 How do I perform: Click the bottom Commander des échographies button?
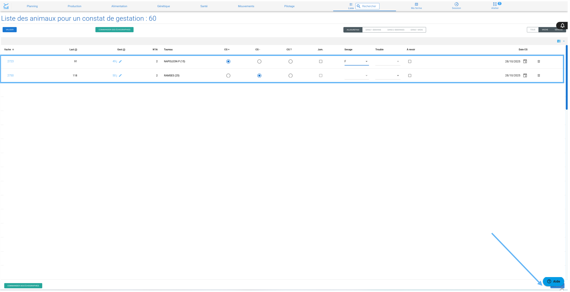coord(23,286)
